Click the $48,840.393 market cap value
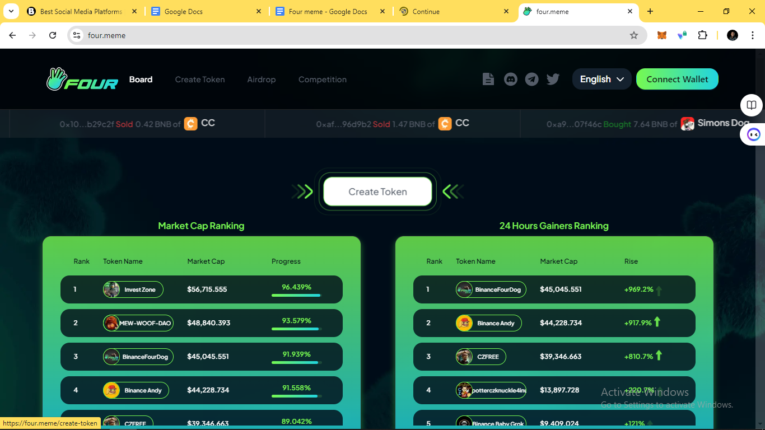 point(208,323)
